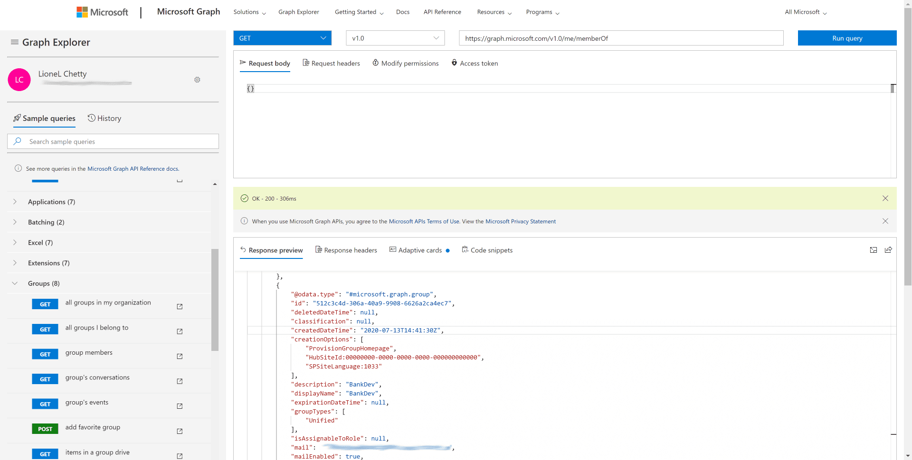Switch to the Adaptive cards tab
Screen dimensions: 912x460
419,250
